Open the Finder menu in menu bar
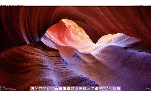 (x=5, y=5)
